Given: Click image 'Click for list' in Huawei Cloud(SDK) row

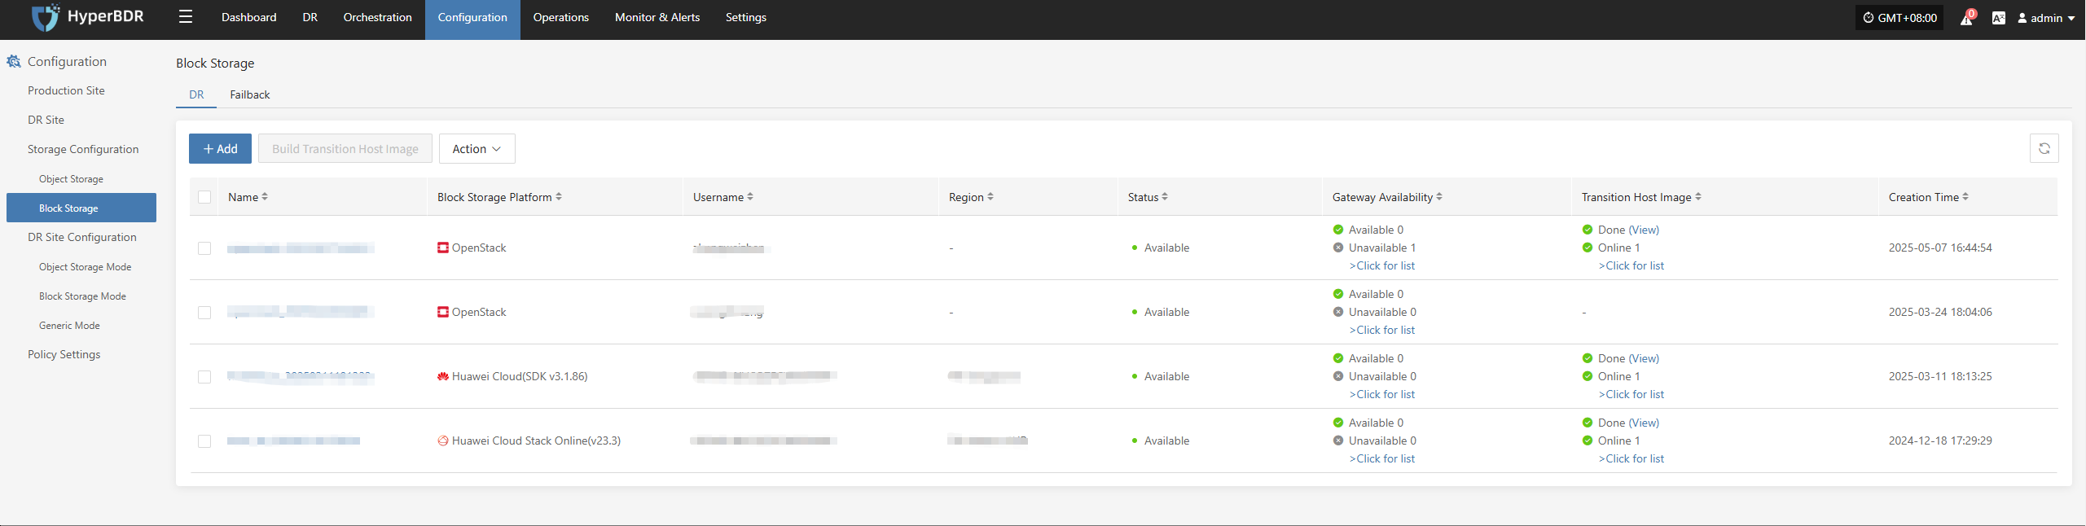Looking at the screenshot, I should 1631,394.
